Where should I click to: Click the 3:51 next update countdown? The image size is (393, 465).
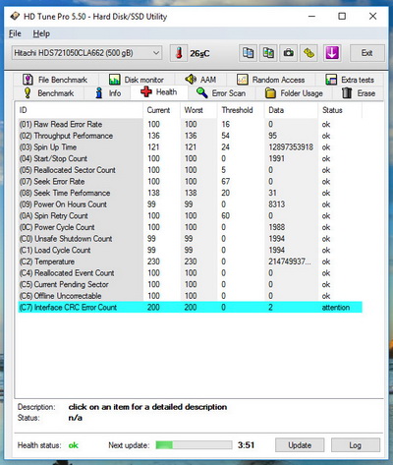point(246,445)
